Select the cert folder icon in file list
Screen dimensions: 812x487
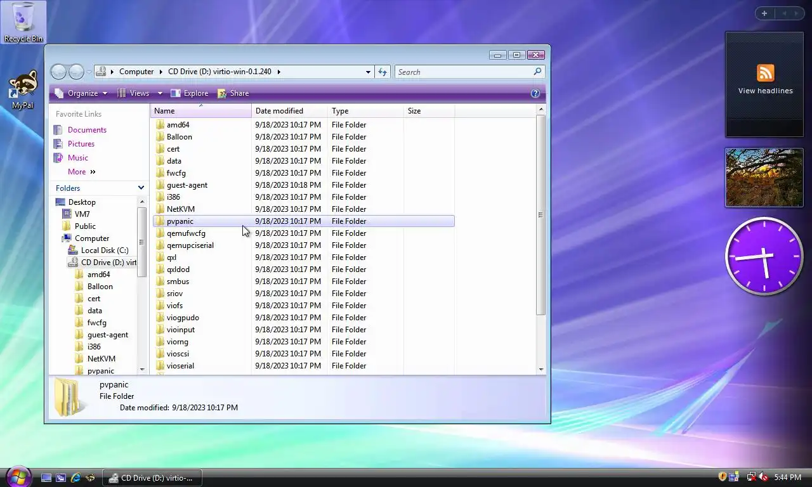point(160,149)
